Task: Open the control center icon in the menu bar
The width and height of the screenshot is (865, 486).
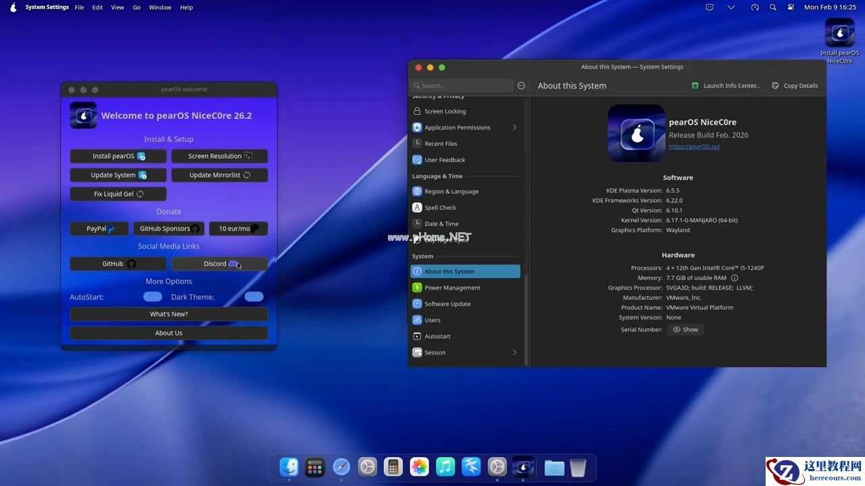Action: pyautogui.click(x=791, y=7)
